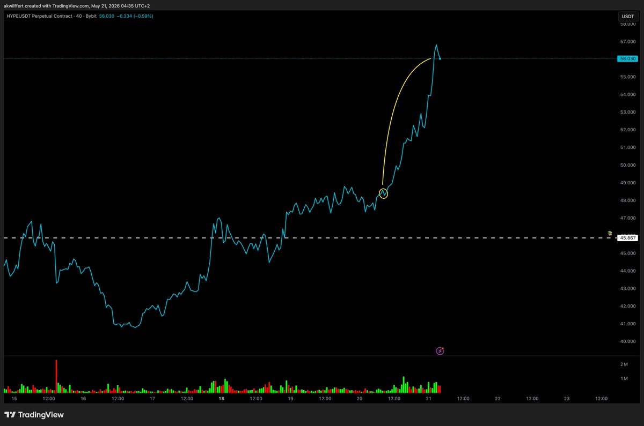This screenshot has width=644, height=426.
Task: Click the 50.000 price axis label
Action: pos(627,165)
